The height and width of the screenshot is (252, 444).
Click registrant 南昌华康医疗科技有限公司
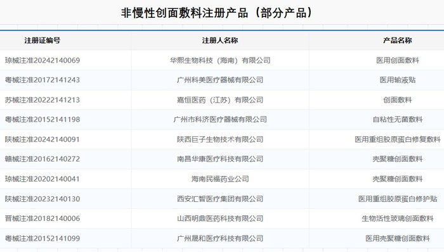click(220, 159)
